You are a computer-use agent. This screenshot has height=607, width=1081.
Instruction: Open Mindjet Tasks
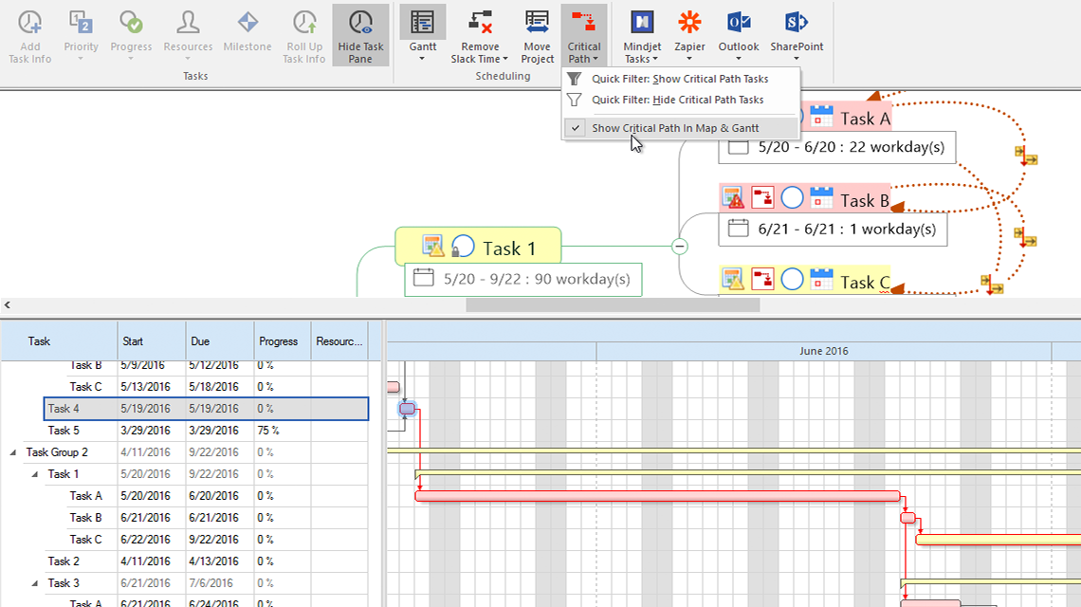click(x=642, y=34)
